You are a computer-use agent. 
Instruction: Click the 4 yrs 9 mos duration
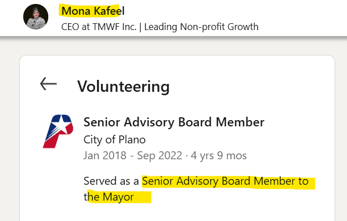coord(219,155)
